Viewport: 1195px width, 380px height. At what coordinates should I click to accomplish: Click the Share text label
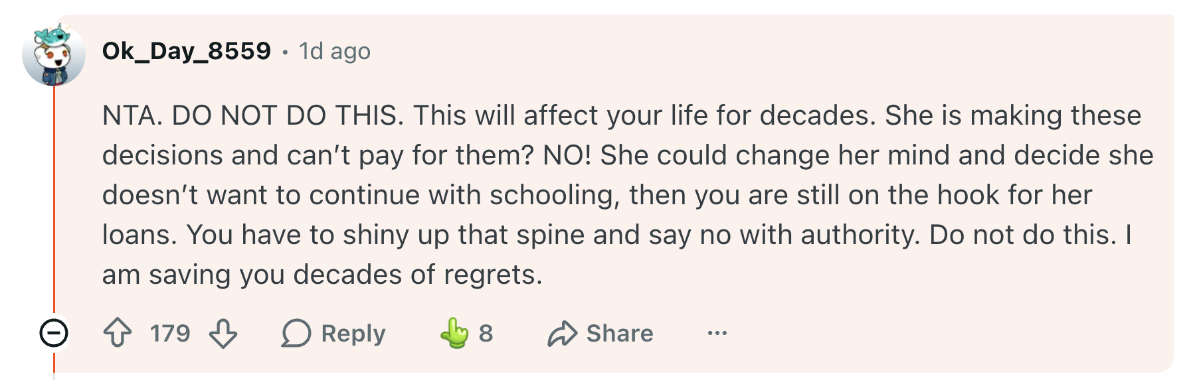click(620, 333)
